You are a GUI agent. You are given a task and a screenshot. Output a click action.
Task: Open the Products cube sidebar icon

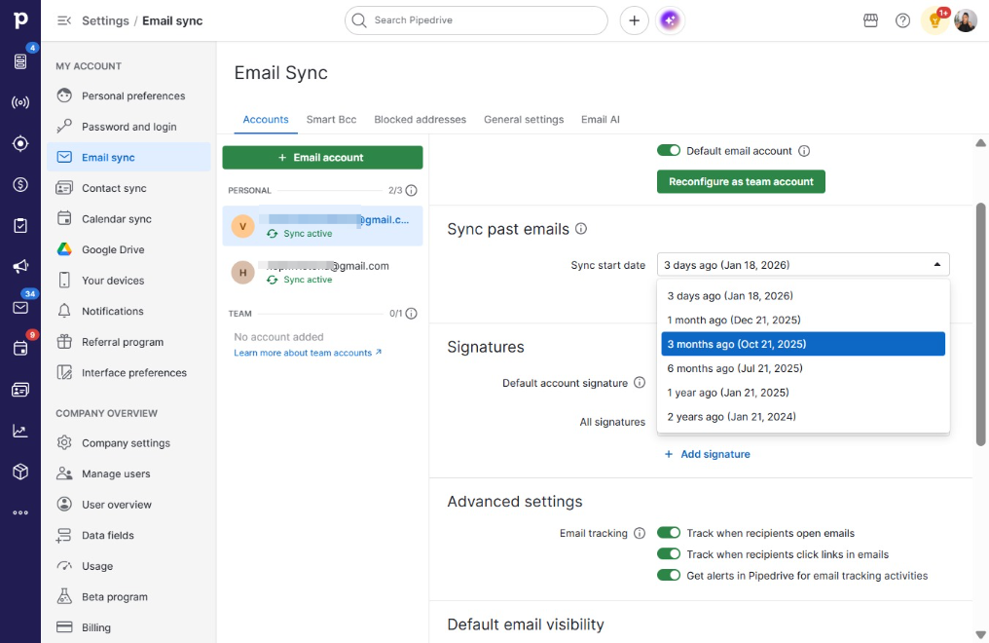coord(20,472)
